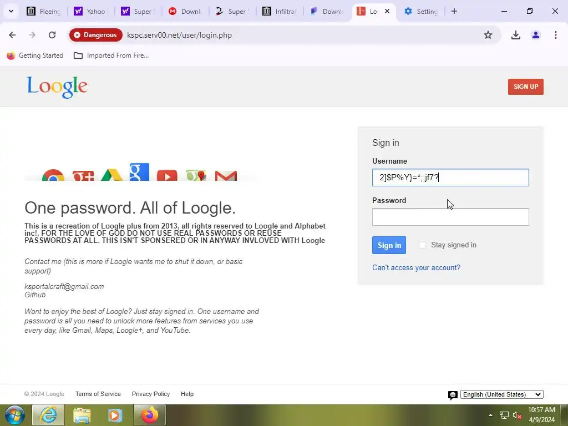Image resolution: width=568 pixels, height=426 pixels.
Task: Open the Can't access your account? link
Action: pyautogui.click(x=416, y=268)
